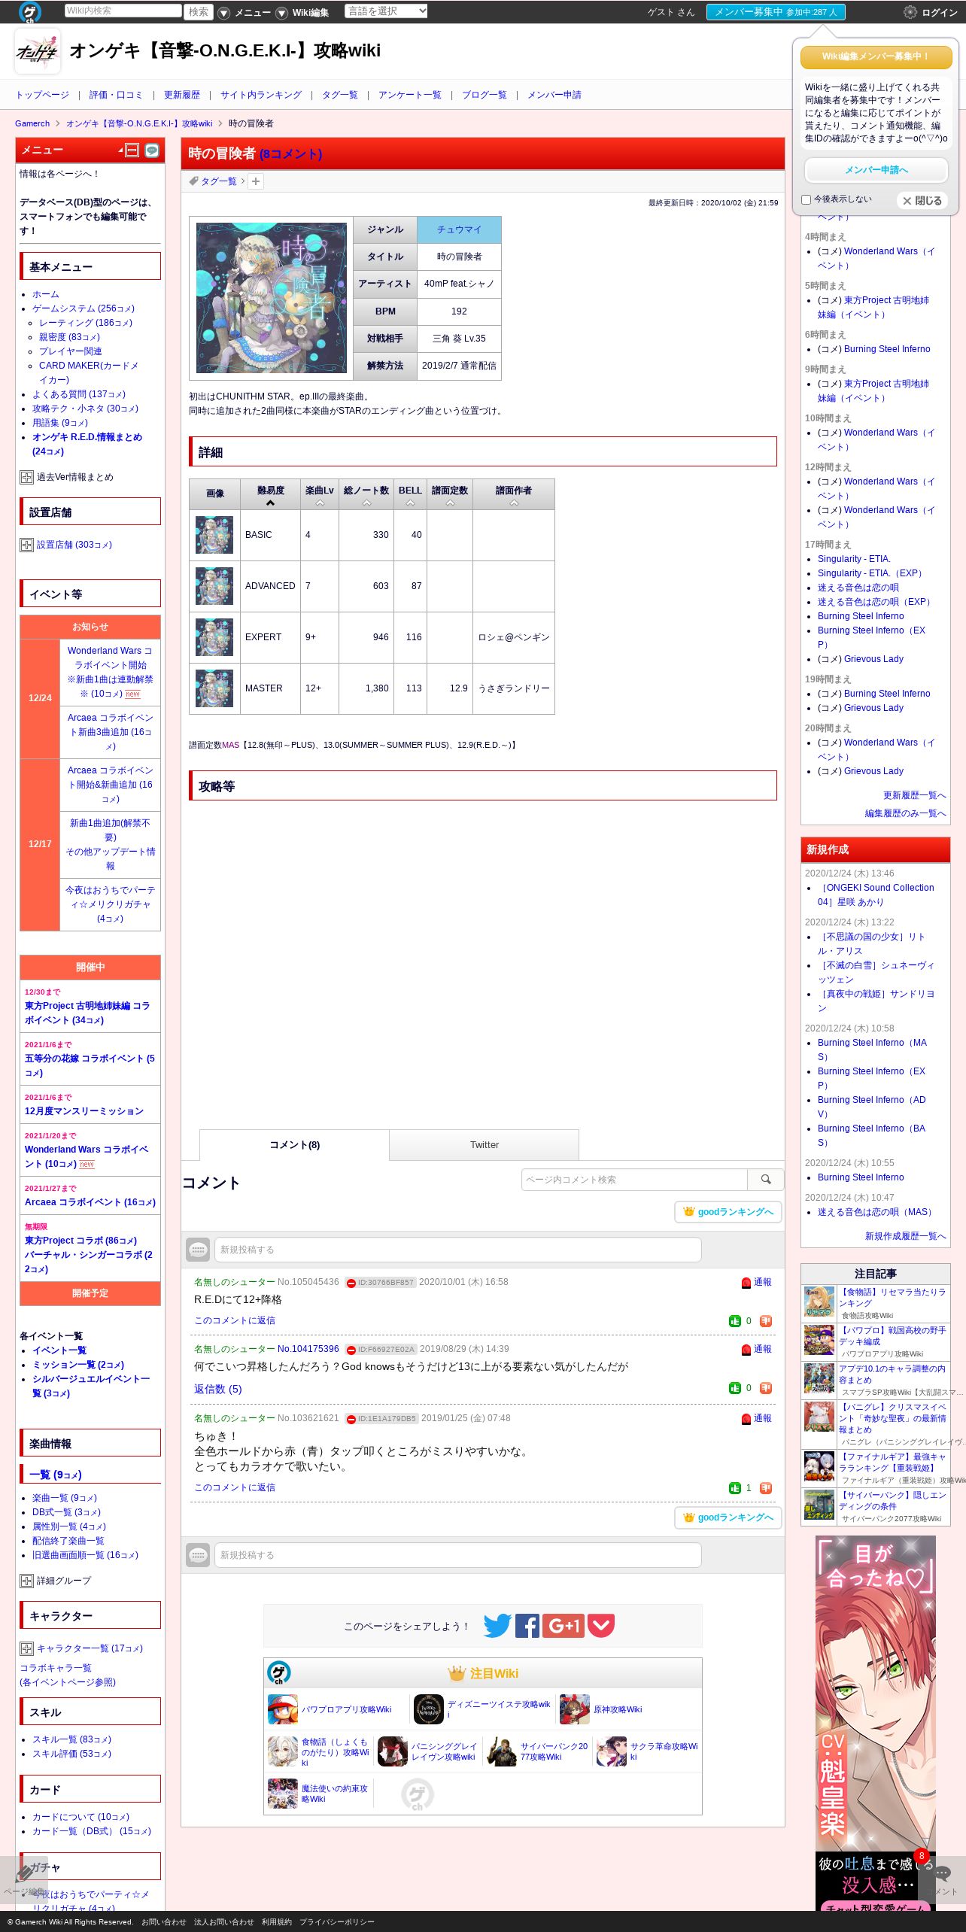Screen dimensions: 966x1932
Task: Open the チュウマイ genre link
Action: point(459,229)
